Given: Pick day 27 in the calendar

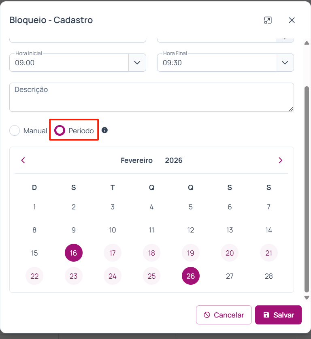Looking at the screenshot, I should coord(230,276).
